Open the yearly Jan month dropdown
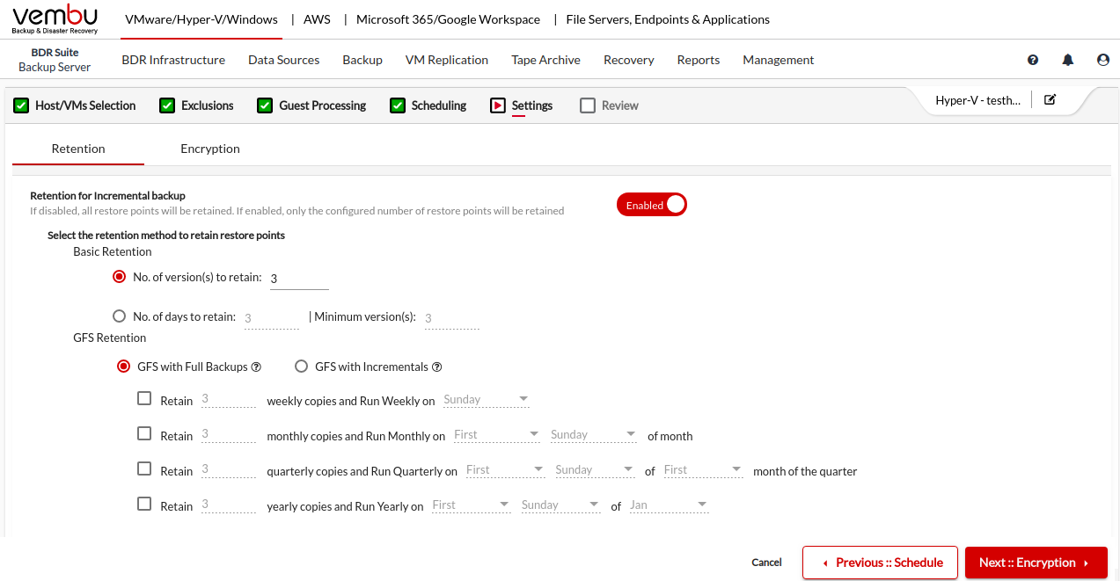The height and width of the screenshot is (581, 1120). [669, 505]
